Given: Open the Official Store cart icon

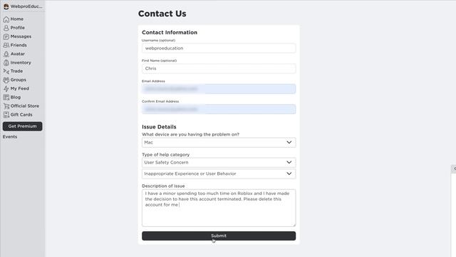Looking at the screenshot, I should pyautogui.click(x=6, y=106).
